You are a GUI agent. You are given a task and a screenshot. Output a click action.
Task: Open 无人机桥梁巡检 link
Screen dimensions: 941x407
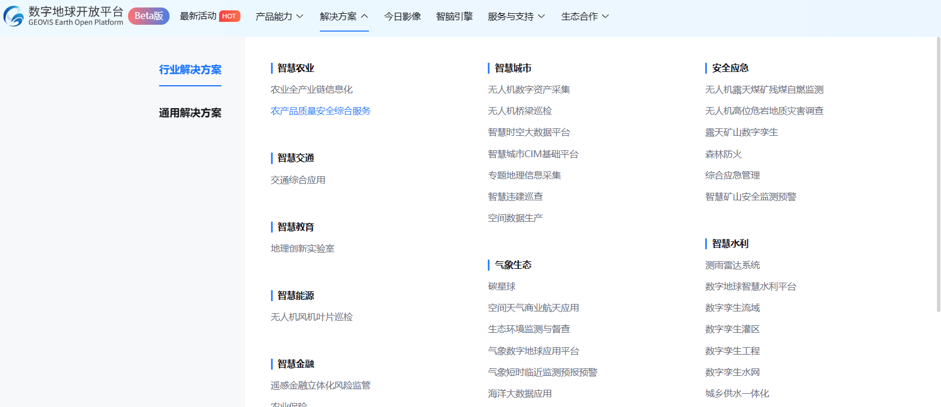click(x=520, y=111)
